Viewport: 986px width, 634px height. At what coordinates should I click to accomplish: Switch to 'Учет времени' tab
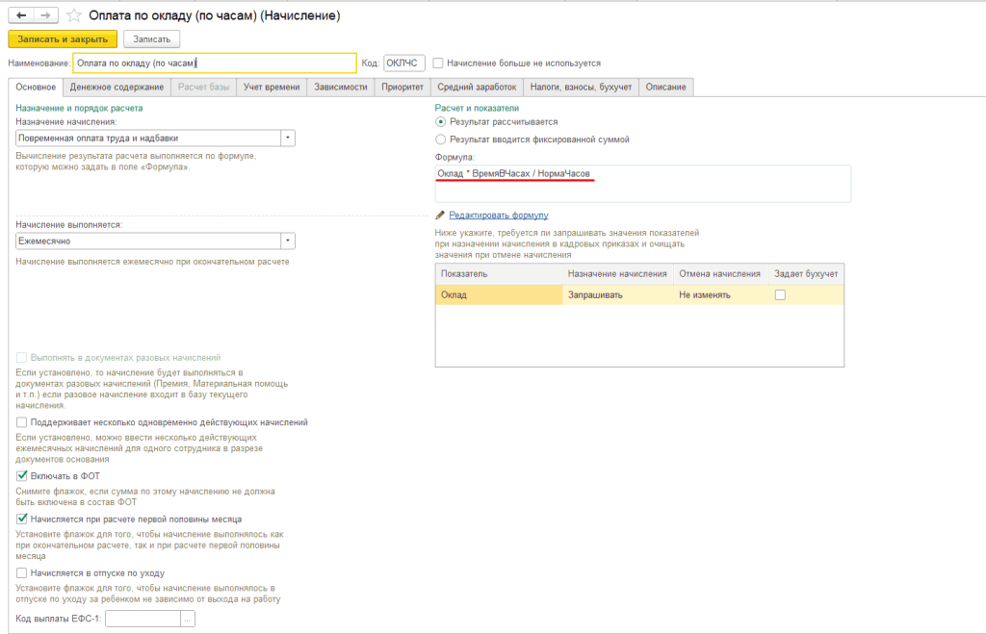(x=272, y=88)
